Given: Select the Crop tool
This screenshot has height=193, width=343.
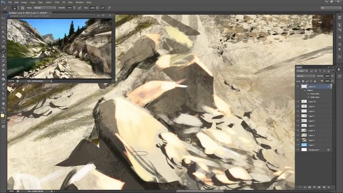Looking at the screenshot, I should coord(3,37).
